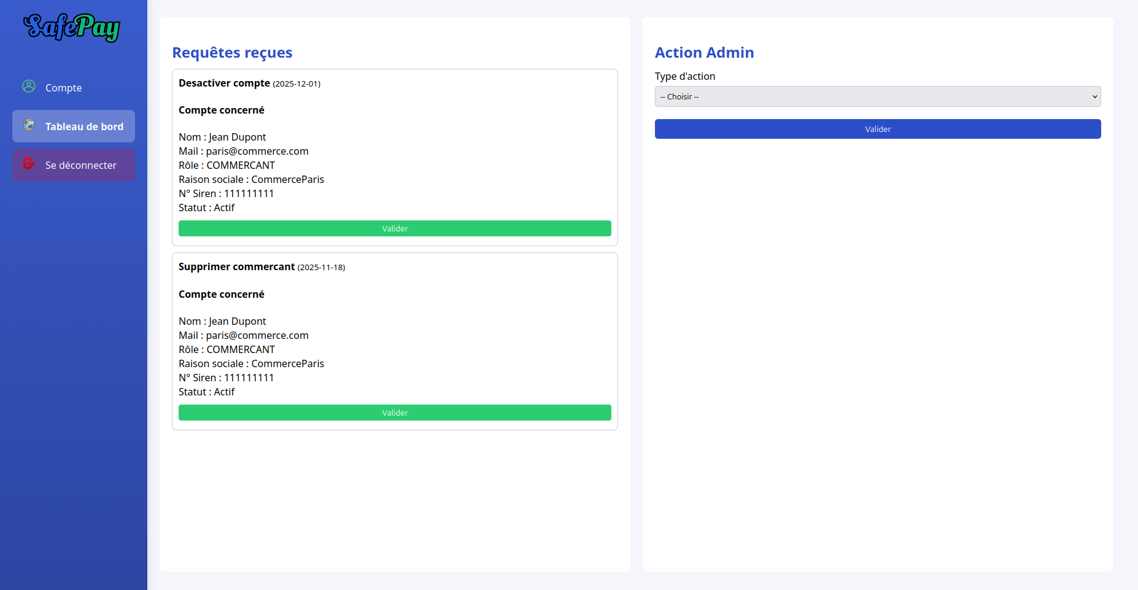Open the Type d'action dropdown
This screenshot has height=590, width=1138.
coord(877,96)
